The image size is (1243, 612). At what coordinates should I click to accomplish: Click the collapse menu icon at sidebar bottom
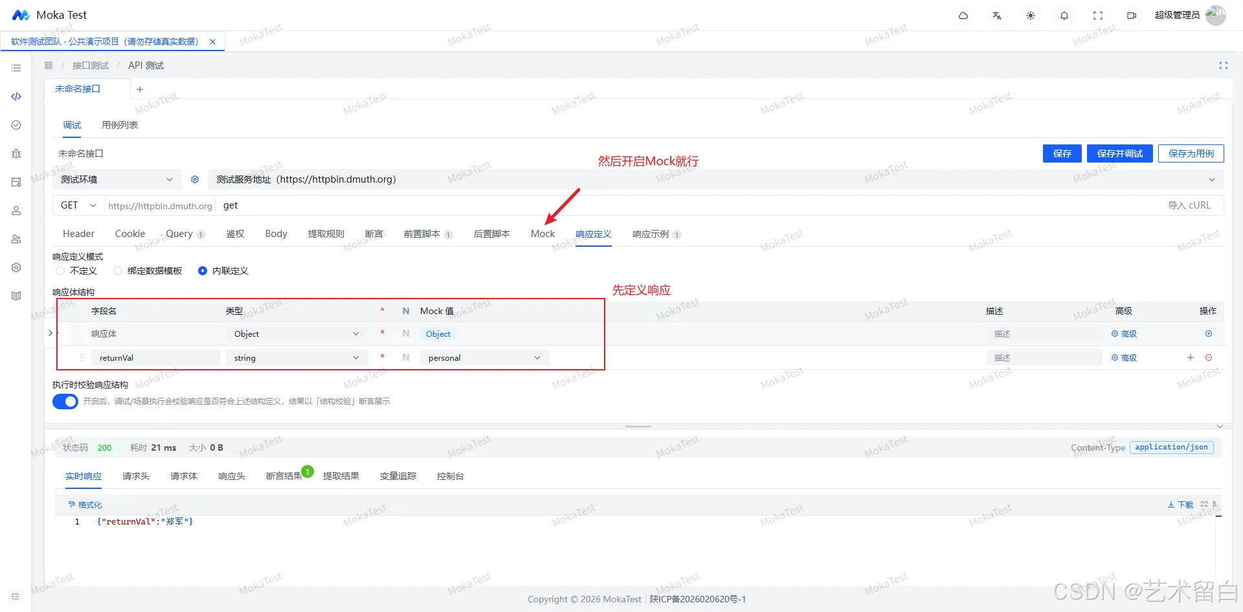click(x=16, y=596)
